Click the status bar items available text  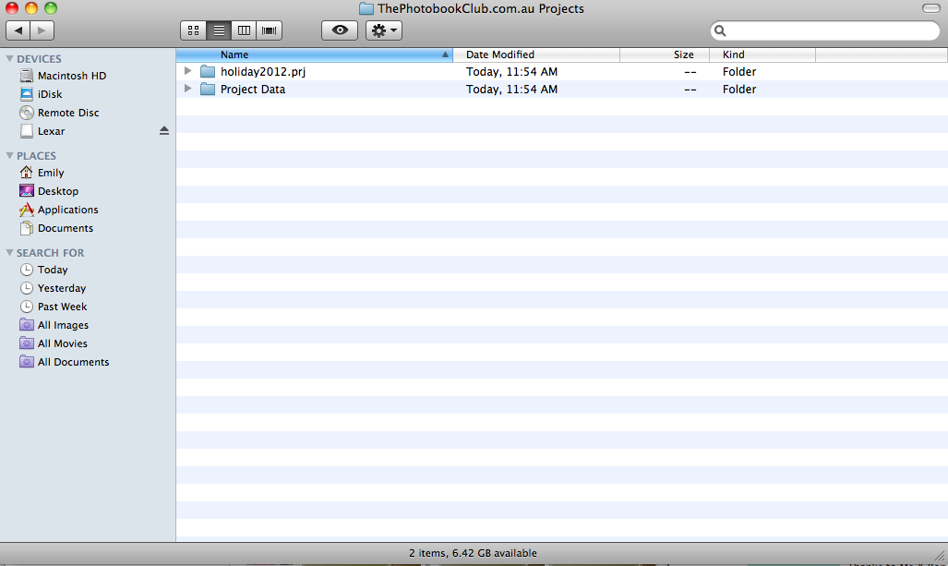[x=473, y=553]
